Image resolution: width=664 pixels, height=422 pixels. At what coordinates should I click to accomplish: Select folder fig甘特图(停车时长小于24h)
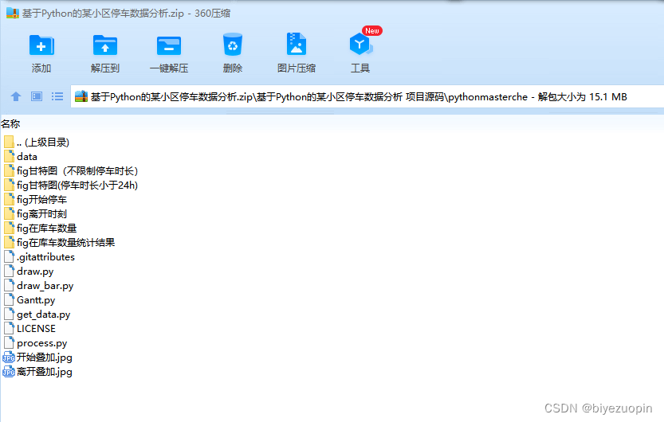(71, 186)
